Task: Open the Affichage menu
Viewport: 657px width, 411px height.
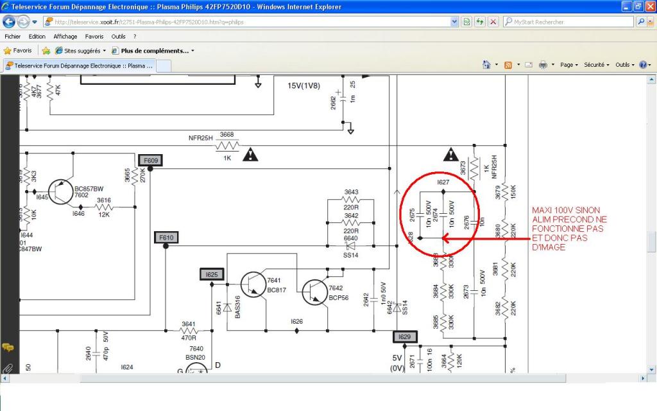Action: pyautogui.click(x=65, y=37)
